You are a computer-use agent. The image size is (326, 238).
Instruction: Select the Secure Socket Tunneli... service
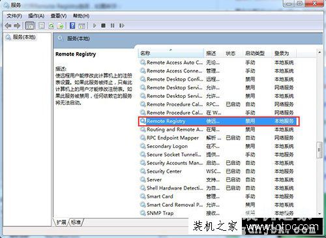point(174,155)
